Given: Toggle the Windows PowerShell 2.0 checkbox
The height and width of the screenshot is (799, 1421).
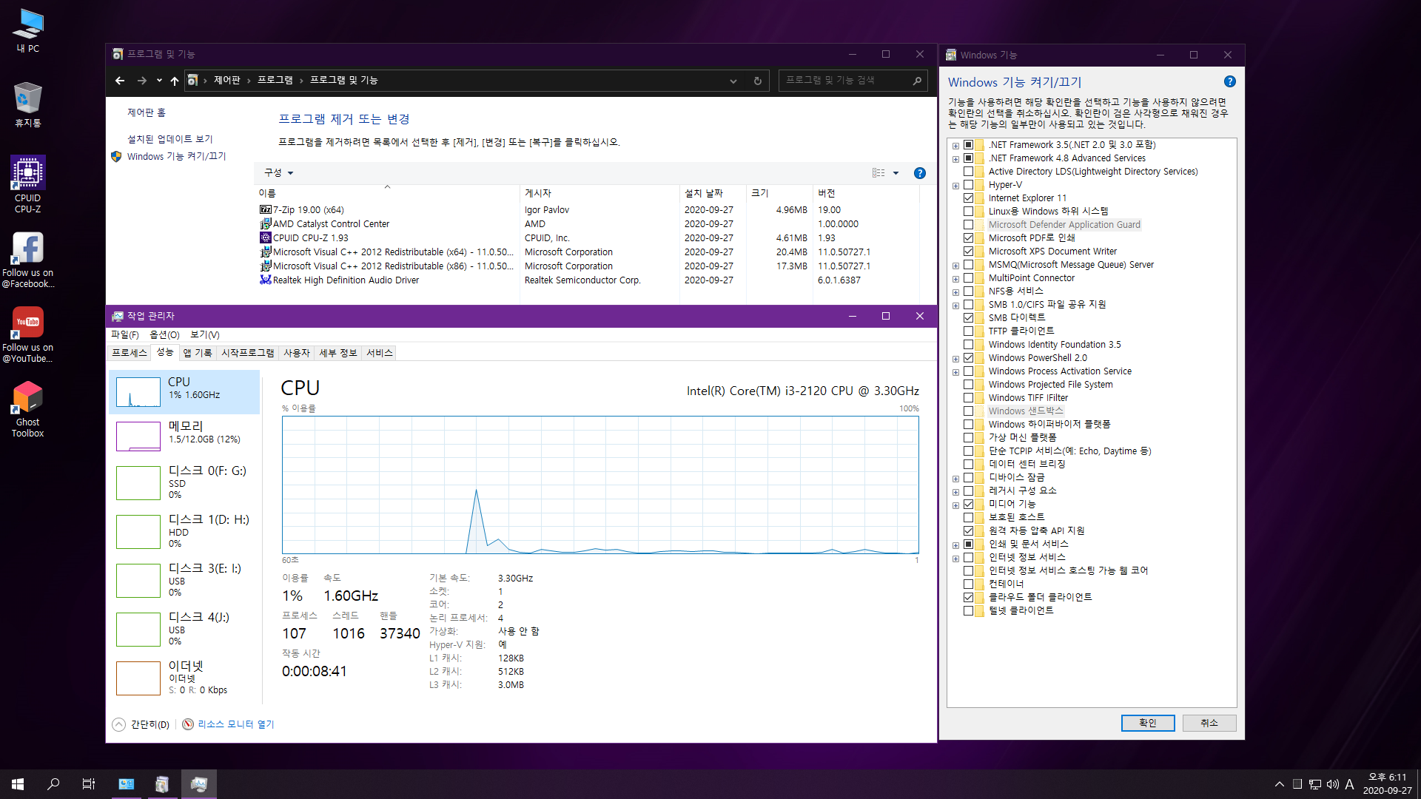Looking at the screenshot, I should coord(968,358).
